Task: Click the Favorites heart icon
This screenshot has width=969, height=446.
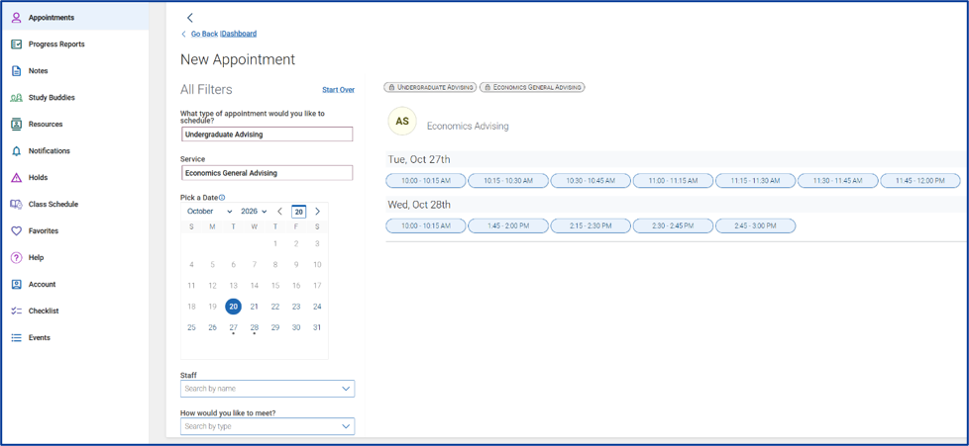Action: (17, 230)
